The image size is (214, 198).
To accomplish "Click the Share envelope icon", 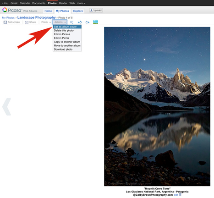I will [27, 22].
